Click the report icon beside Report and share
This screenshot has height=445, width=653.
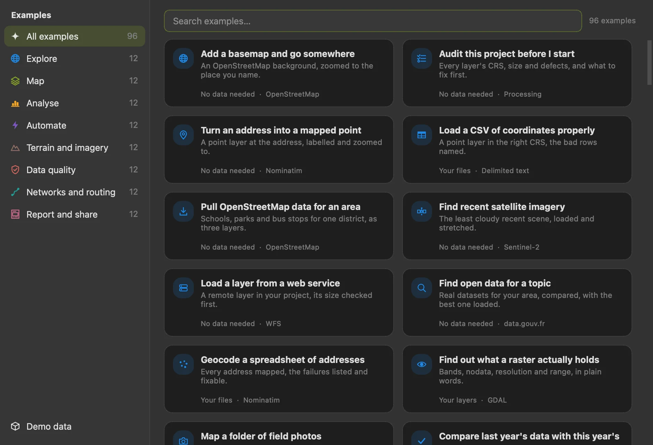click(x=15, y=214)
